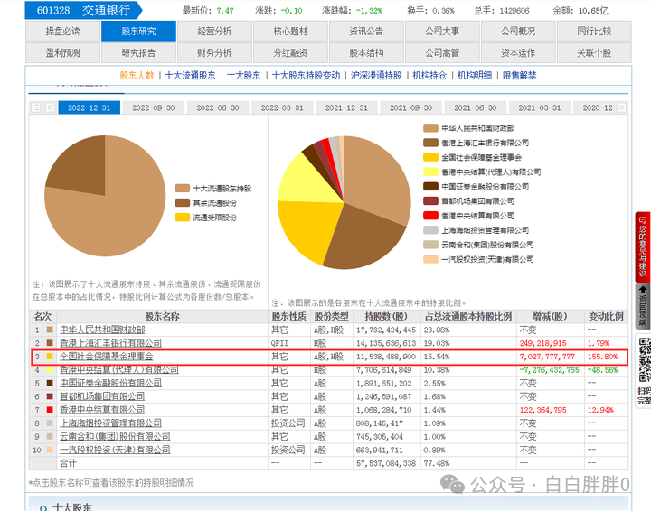Screen dimensions: 651x511
Task: Click the 占总流通股本持股比例 column header
Action: pyautogui.click(x=468, y=317)
